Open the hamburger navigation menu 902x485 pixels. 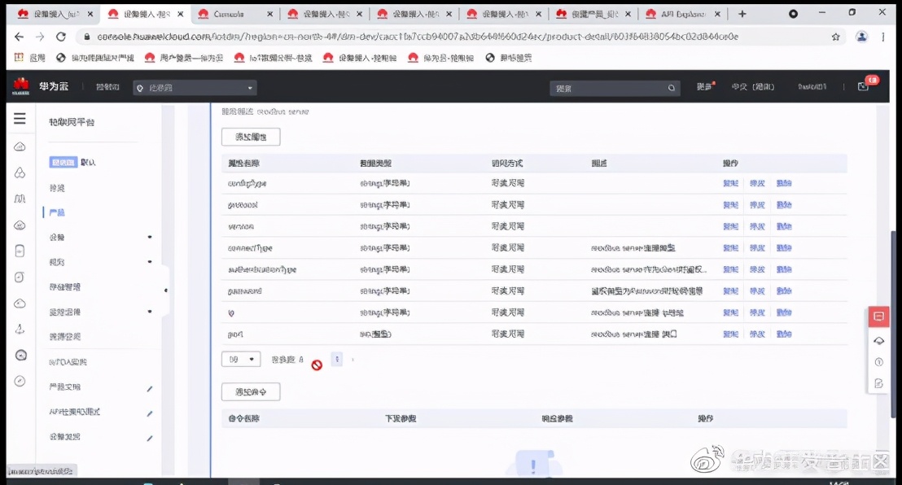point(20,117)
